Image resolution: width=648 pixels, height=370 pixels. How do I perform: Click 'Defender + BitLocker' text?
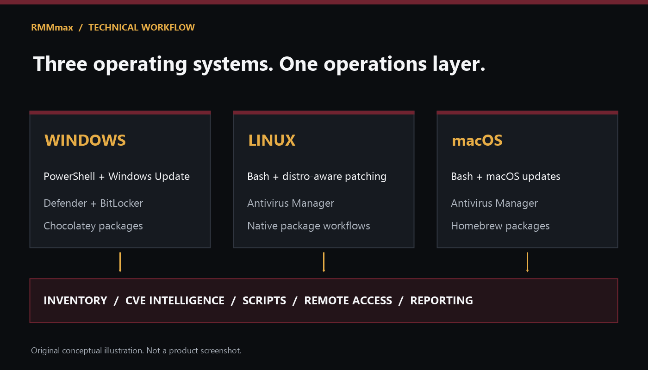pyautogui.click(x=93, y=203)
